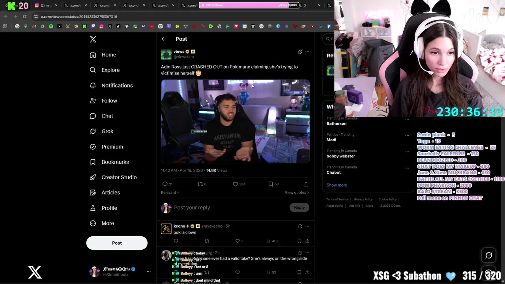Open Creator Studio in sidebar
The image size is (505, 284).
(x=113, y=177)
